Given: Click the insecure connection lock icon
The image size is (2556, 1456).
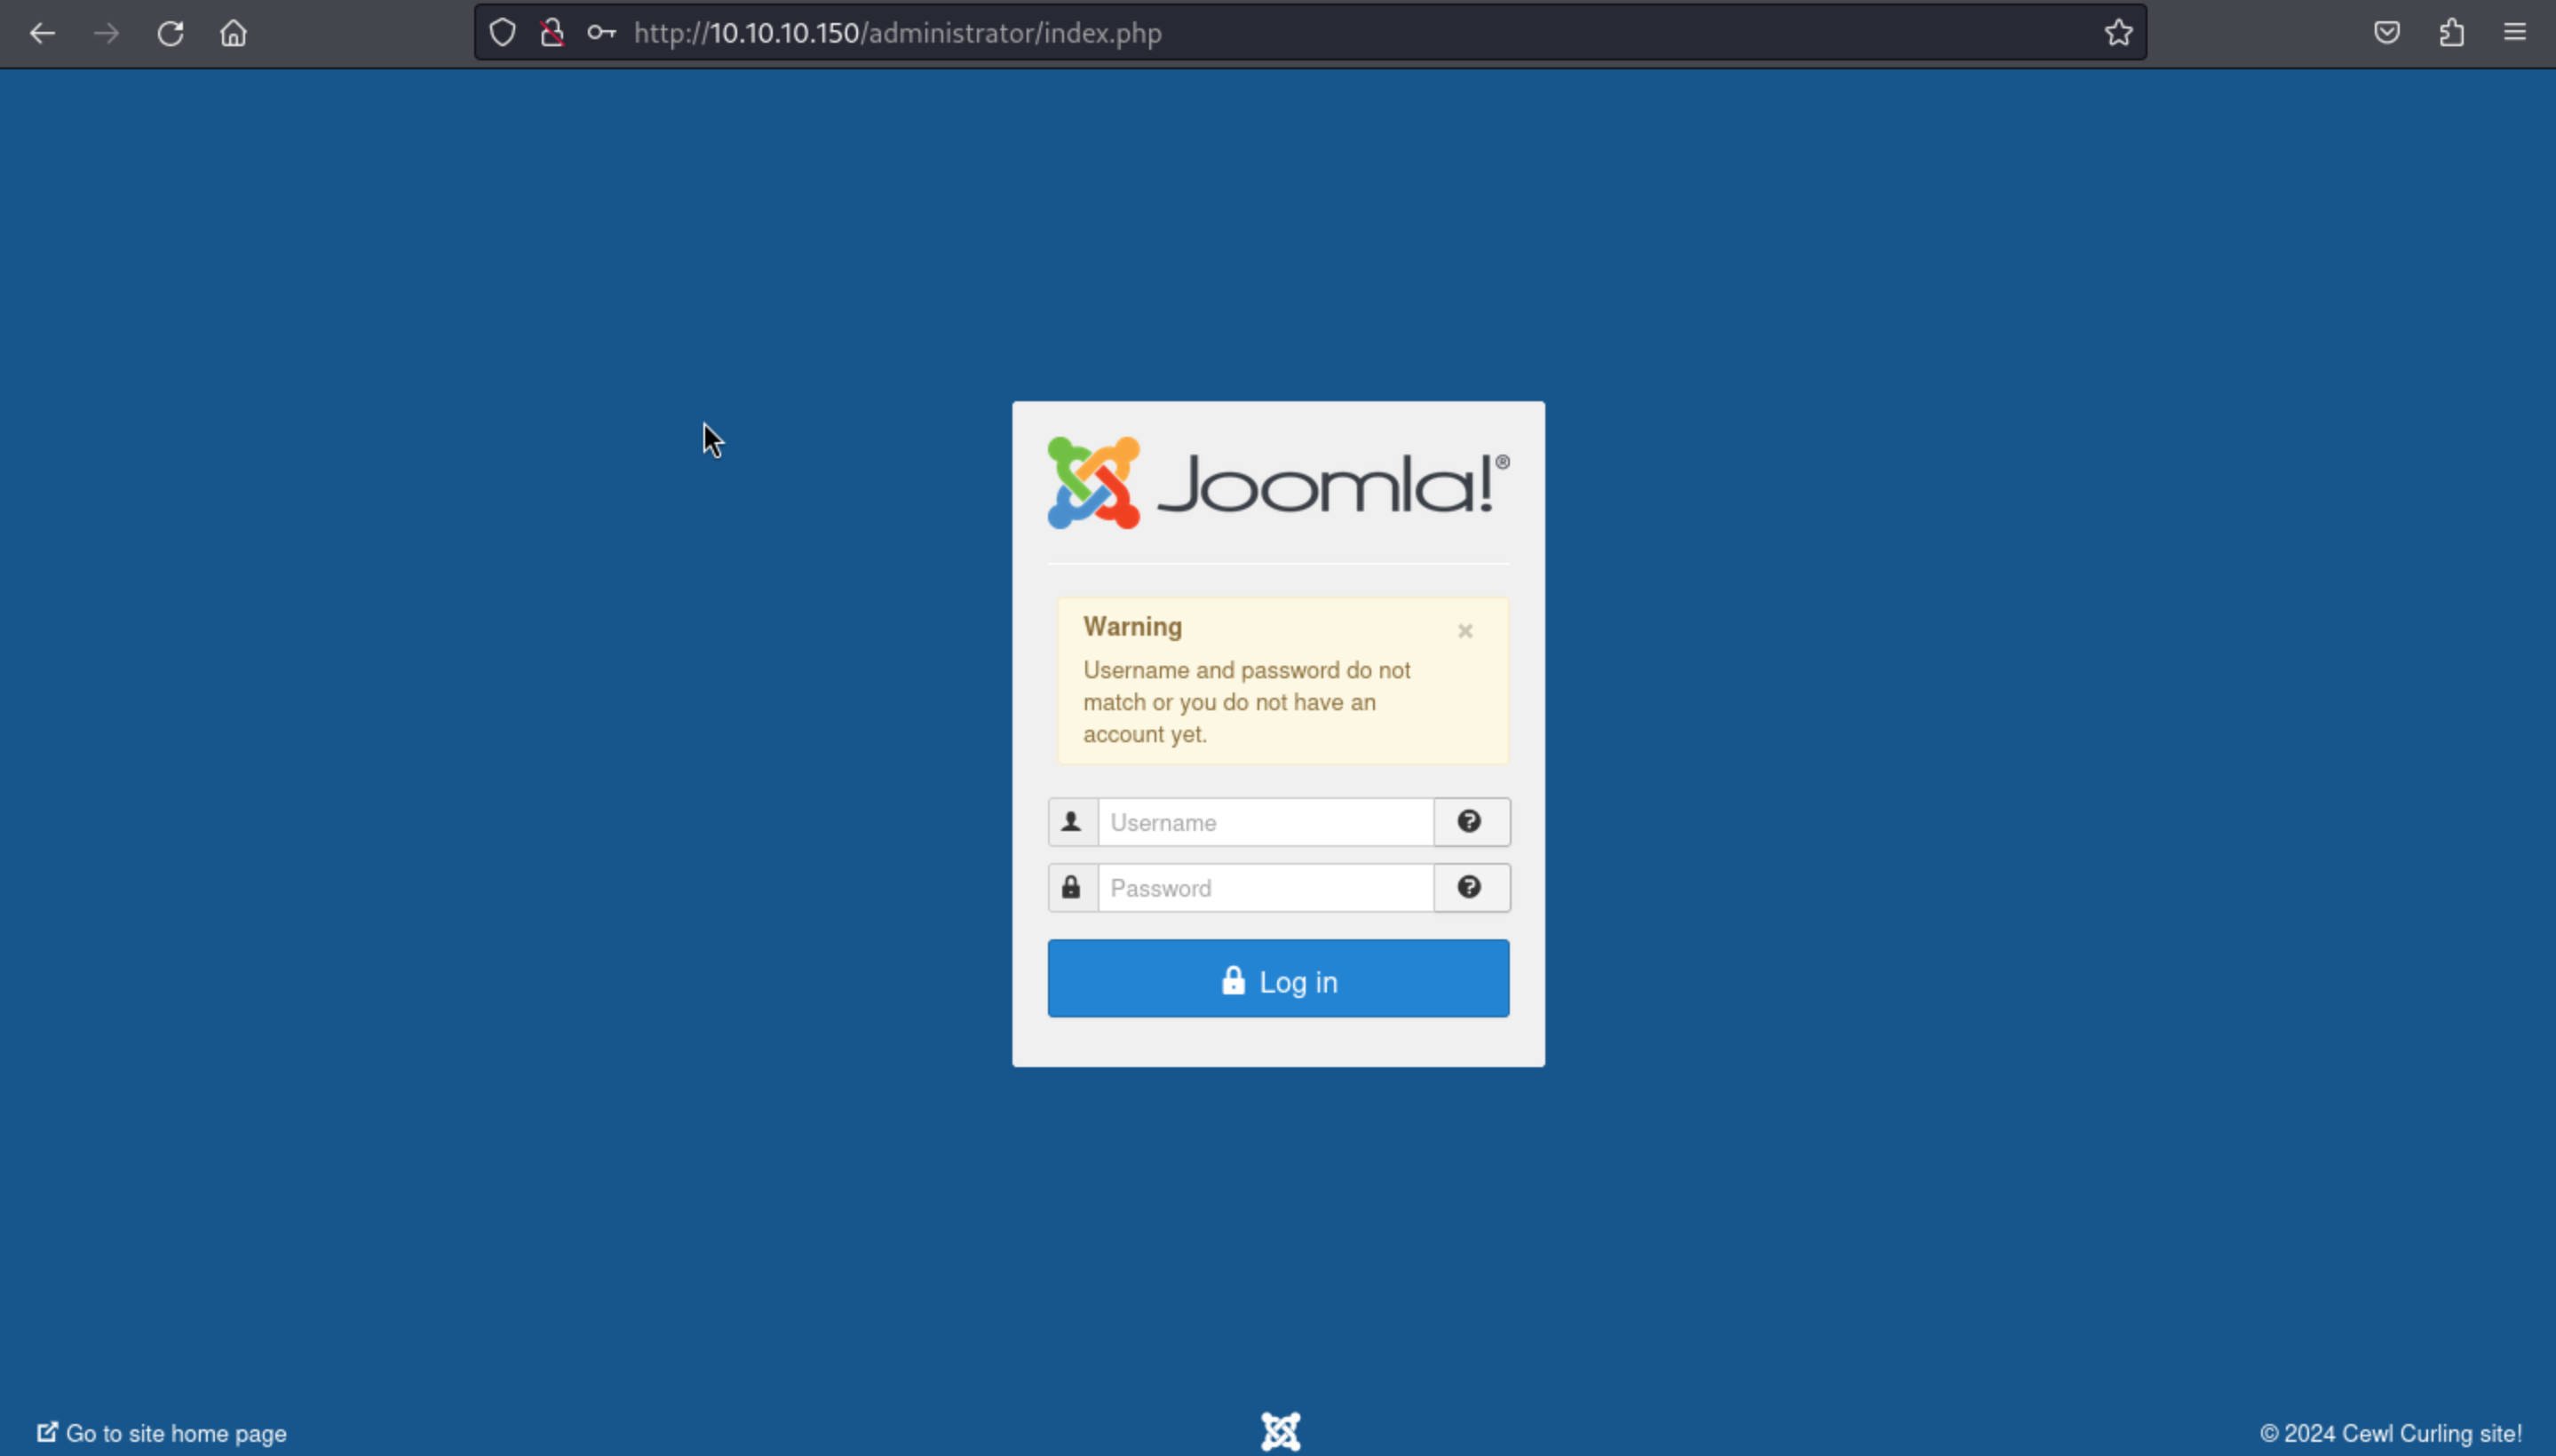Looking at the screenshot, I should coord(552,33).
